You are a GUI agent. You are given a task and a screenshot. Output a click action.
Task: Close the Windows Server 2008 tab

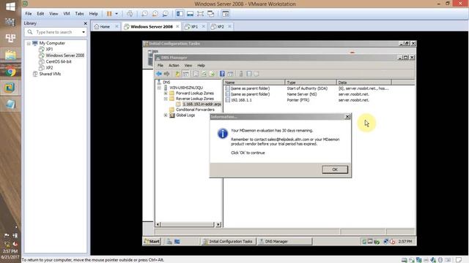177,26
